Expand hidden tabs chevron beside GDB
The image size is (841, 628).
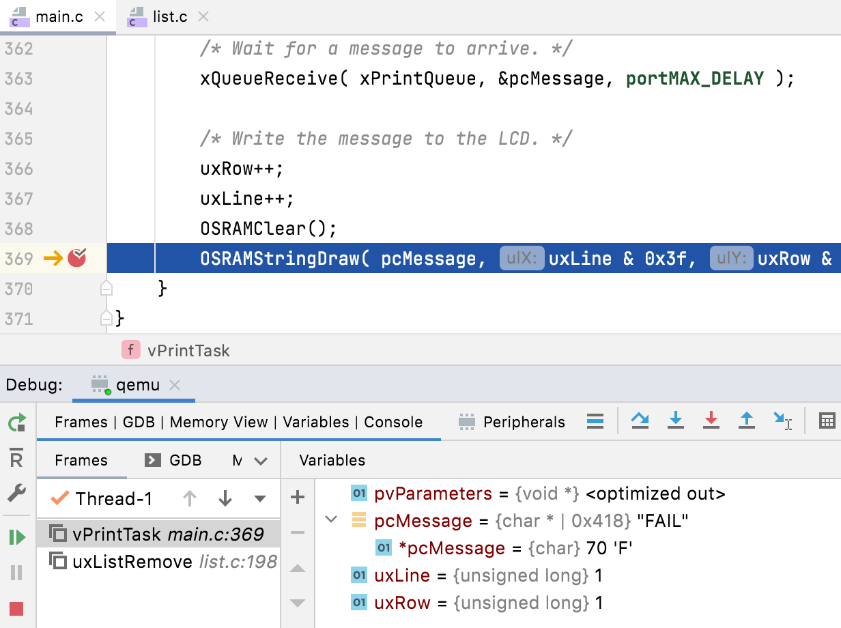coord(260,461)
